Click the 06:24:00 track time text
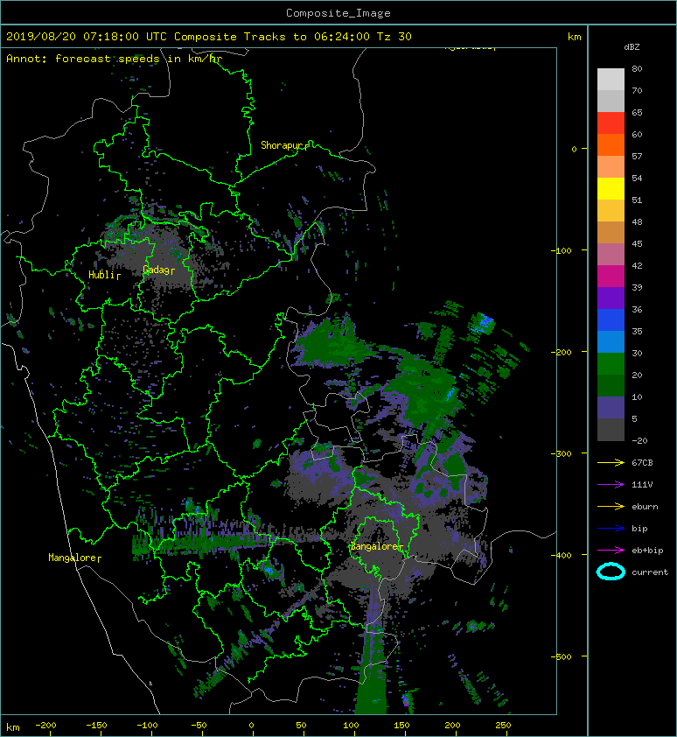This screenshot has height=737, width=677. (x=342, y=37)
